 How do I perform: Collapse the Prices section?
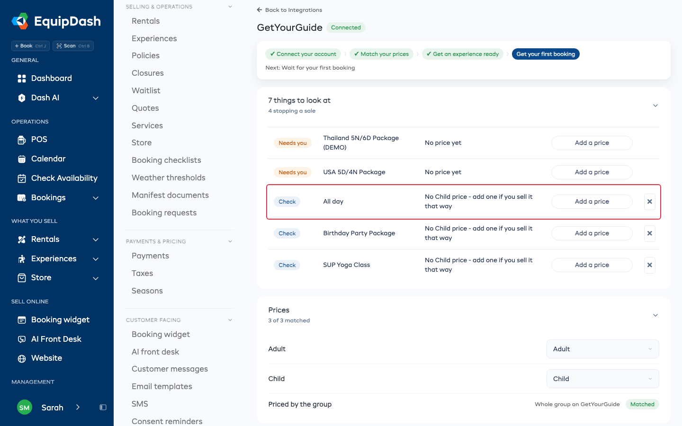coord(655,315)
